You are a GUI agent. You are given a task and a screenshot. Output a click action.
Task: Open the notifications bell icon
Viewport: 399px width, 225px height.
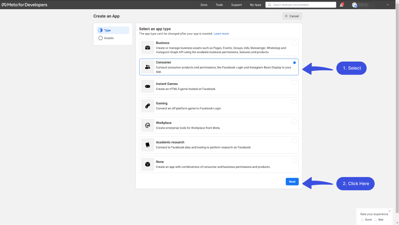(342, 5)
